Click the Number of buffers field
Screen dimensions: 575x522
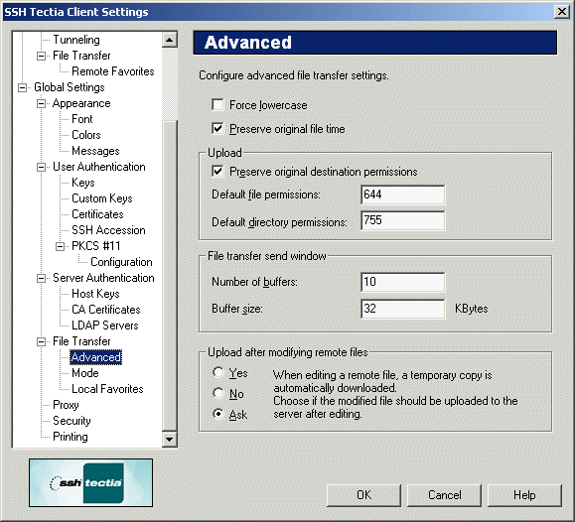pyautogui.click(x=402, y=282)
